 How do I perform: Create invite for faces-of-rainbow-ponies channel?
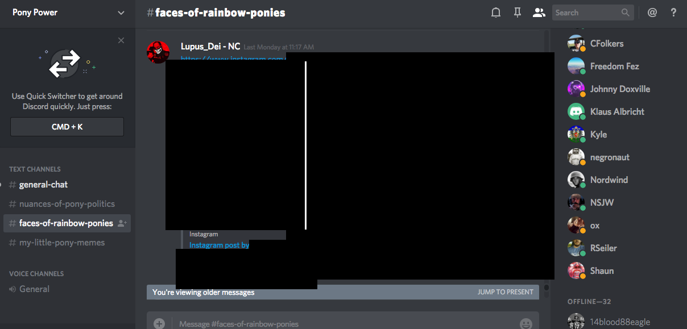tap(122, 223)
